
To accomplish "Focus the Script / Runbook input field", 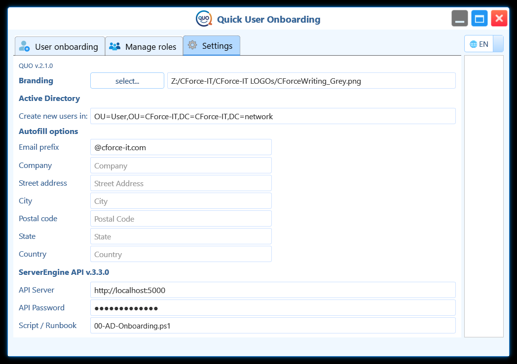I will tap(273, 326).
